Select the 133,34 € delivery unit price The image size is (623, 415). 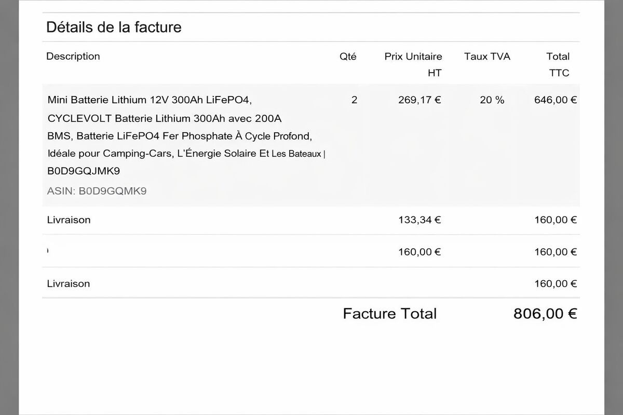point(419,220)
